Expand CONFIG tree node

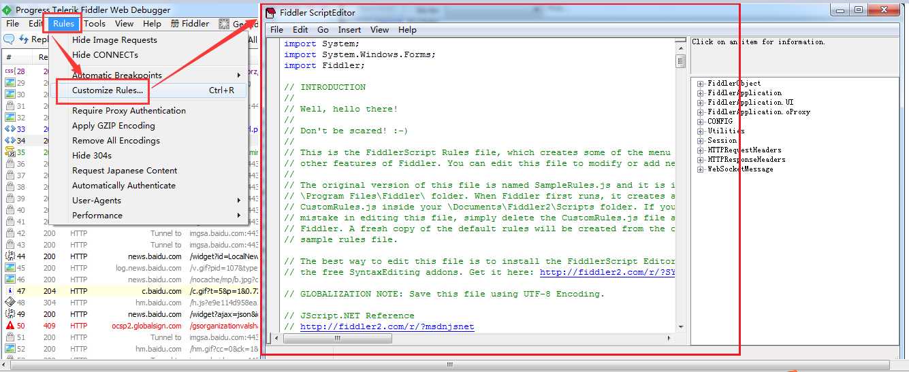[700, 122]
